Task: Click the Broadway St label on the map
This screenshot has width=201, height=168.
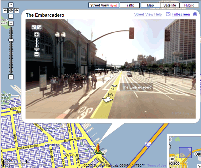Action: (72, 140)
